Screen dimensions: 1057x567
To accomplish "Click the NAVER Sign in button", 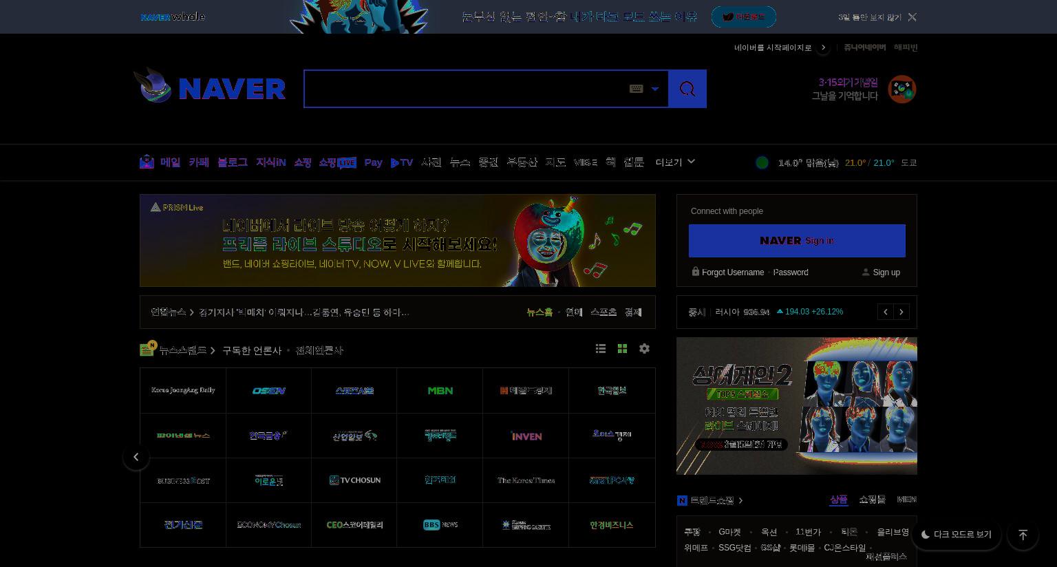I will click(797, 241).
